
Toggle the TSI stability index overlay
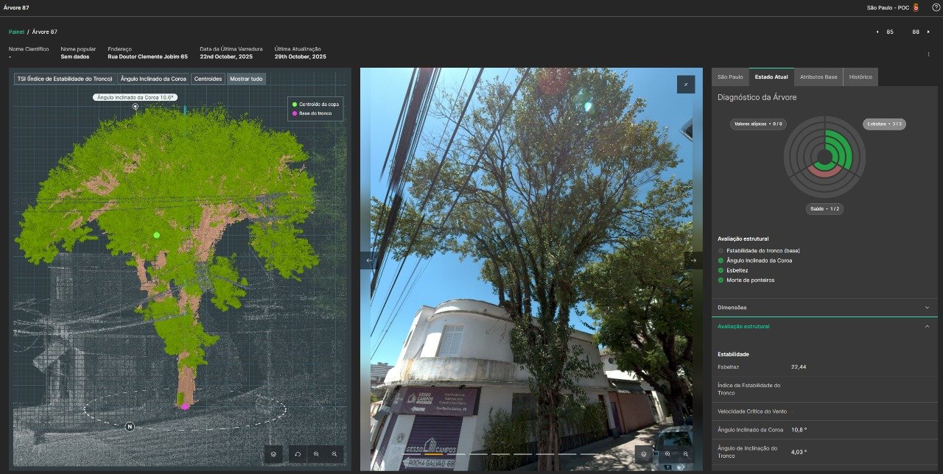(61, 78)
